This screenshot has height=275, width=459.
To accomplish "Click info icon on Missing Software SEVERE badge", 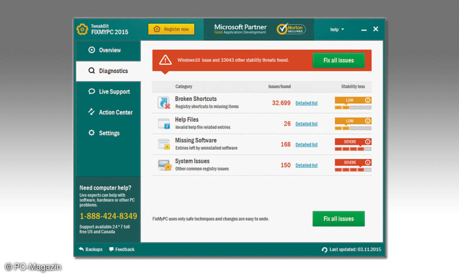I will [368, 142].
